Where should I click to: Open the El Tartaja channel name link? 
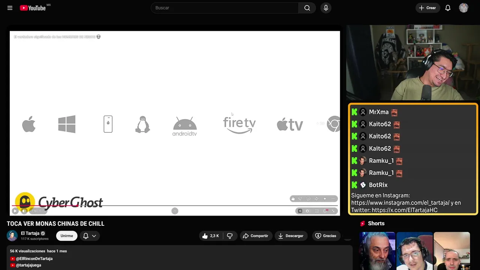coord(30,233)
